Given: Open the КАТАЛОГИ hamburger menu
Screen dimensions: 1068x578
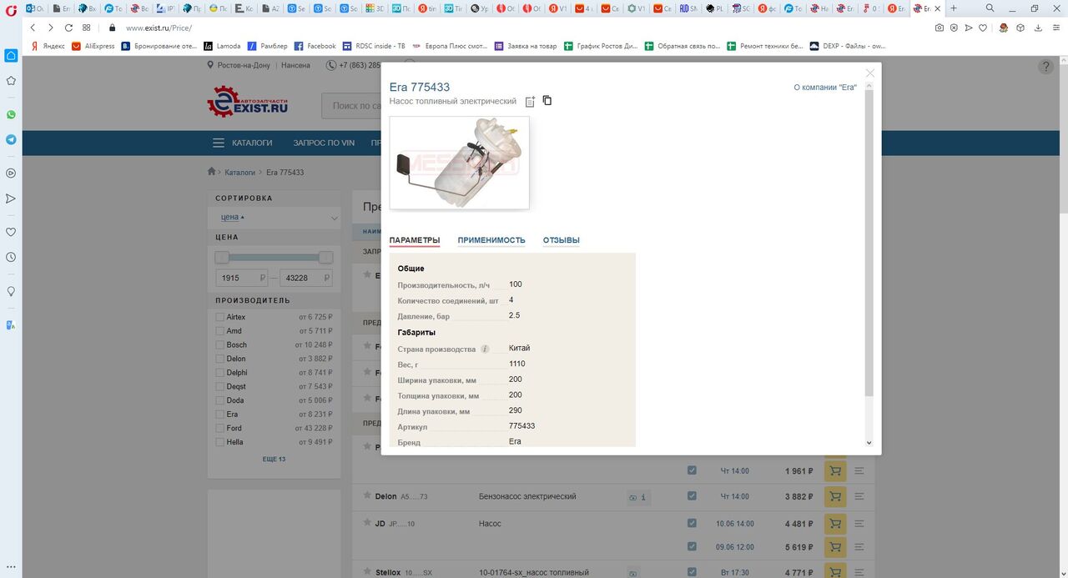Looking at the screenshot, I should click(242, 143).
